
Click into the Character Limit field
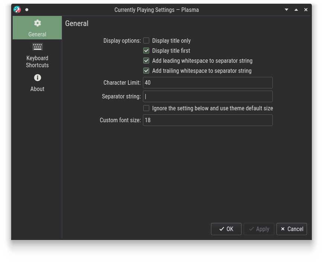pos(208,83)
